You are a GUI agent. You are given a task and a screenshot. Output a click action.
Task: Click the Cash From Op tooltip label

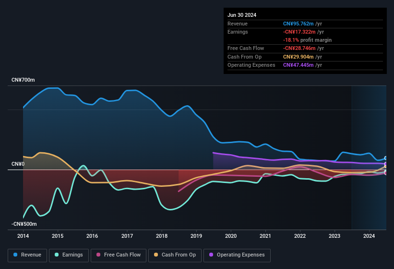click(x=244, y=57)
